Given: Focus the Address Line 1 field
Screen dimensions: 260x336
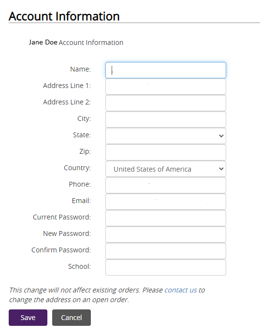Looking at the screenshot, I should (x=166, y=87).
